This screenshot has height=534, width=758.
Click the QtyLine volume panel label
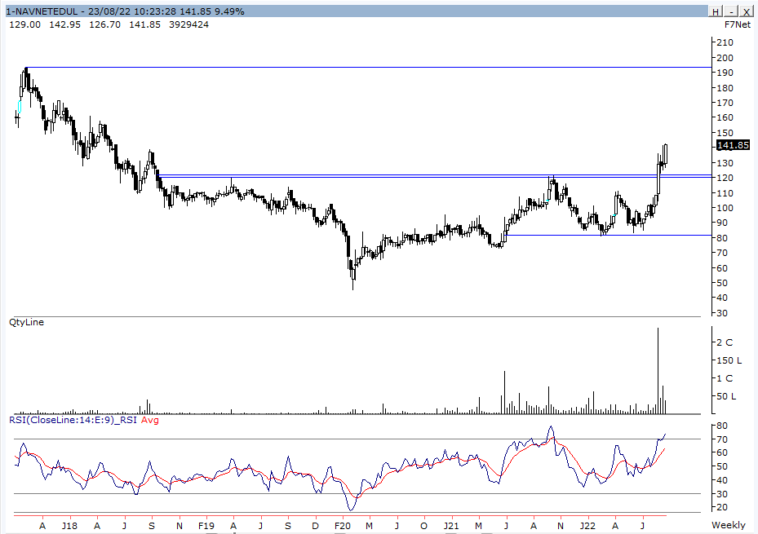pyautogui.click(x=27, y=322)
